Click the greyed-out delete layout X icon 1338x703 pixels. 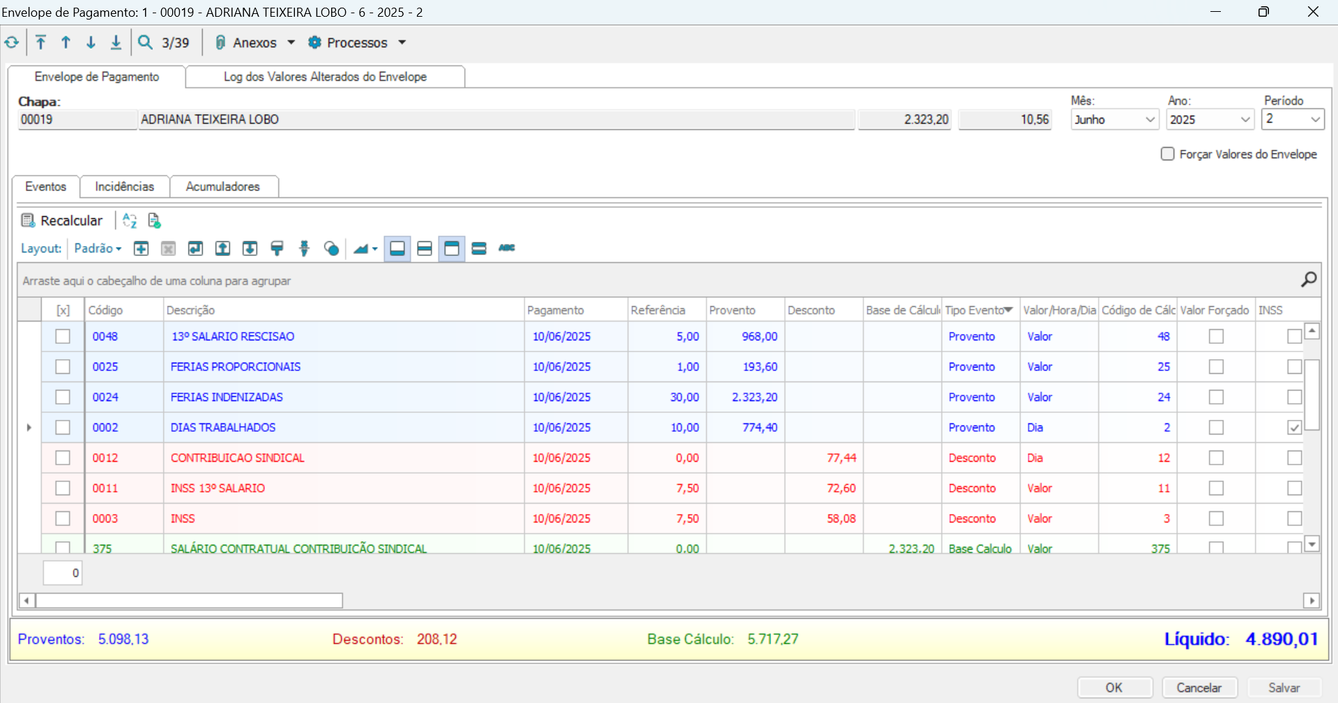168,248
